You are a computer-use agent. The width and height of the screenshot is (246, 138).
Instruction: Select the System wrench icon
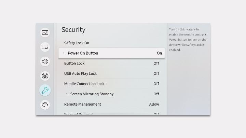coord(45,90)
